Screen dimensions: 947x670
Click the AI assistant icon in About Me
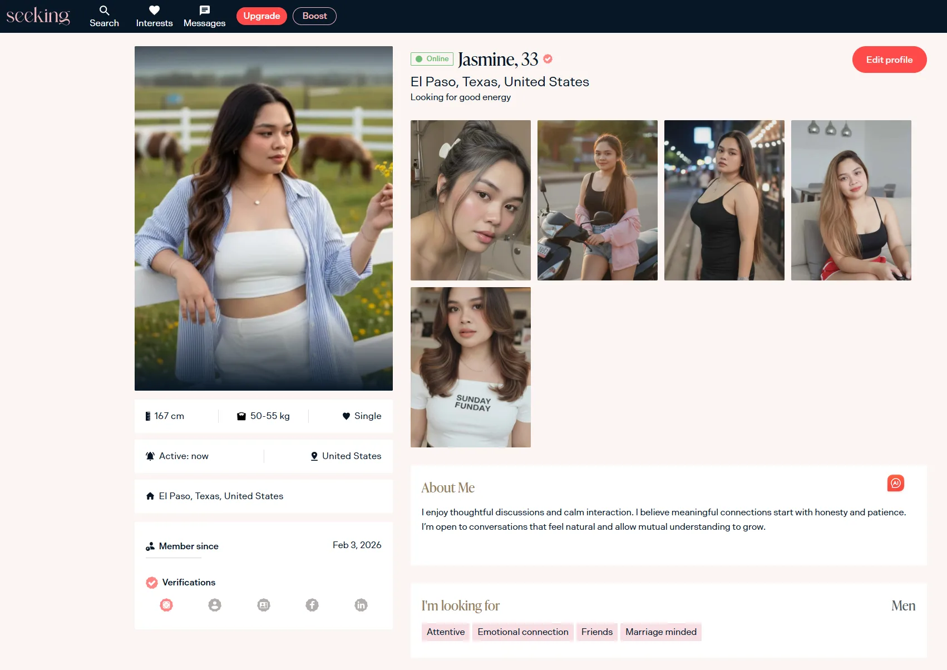(x=895, y=483)
